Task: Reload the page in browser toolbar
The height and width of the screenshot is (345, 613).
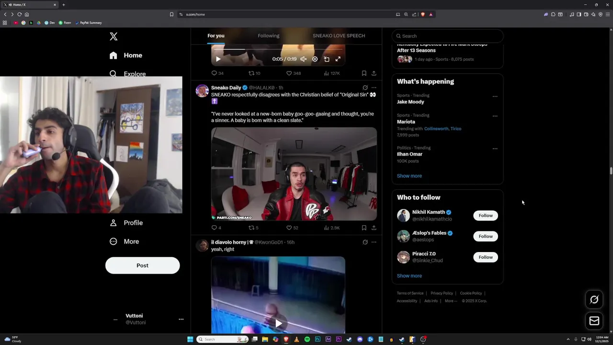Action: pyautogui.click(x=20, y=14)
